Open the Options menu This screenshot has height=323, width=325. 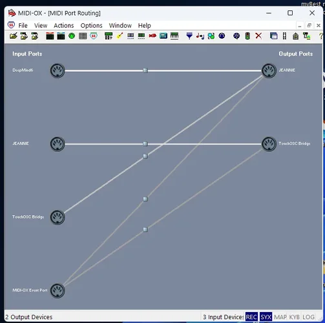pyautogui.click(x=91, y=26)
